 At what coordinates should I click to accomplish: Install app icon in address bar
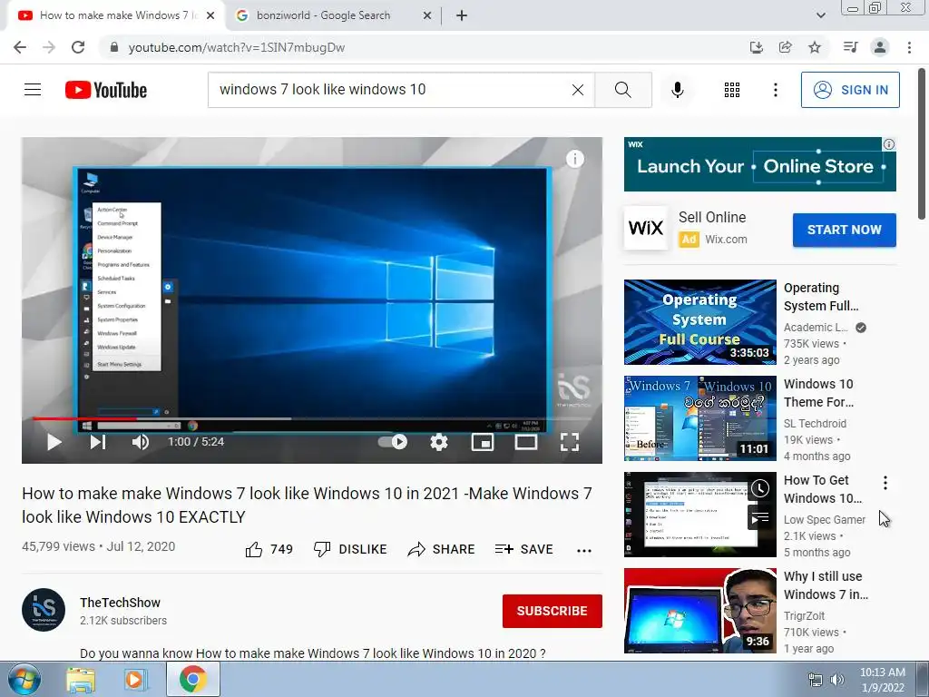(756, 47)
